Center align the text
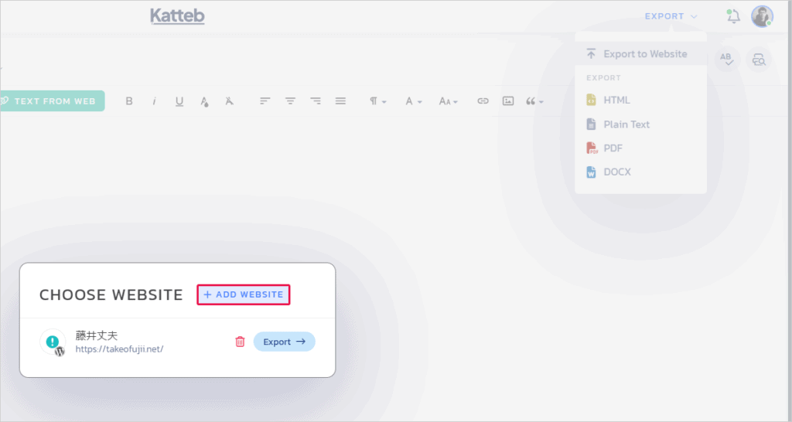 pyautogui.click(x=290, y=101)
